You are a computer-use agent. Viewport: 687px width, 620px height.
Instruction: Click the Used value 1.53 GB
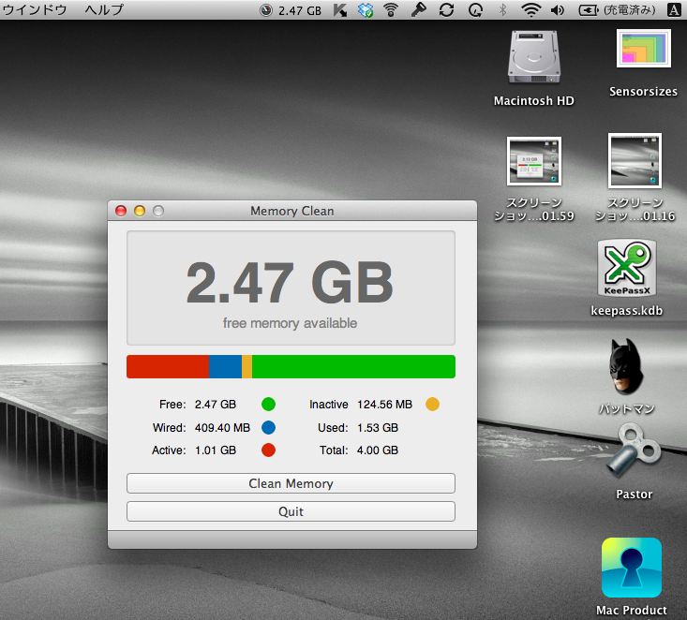378,427
